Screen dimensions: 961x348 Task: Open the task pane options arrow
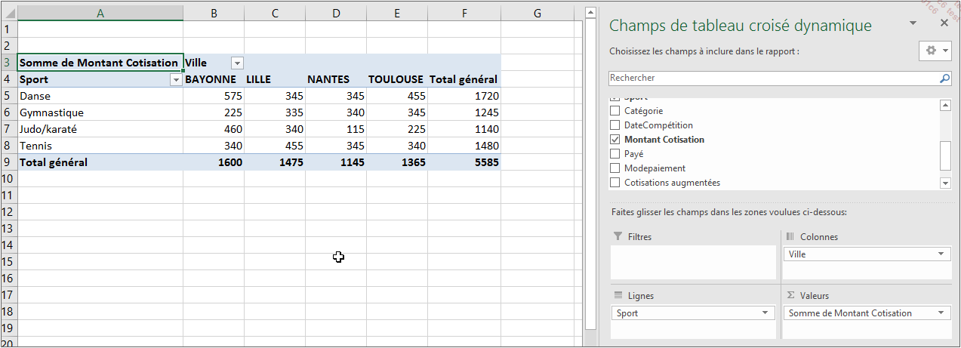(x=913, y=23)
